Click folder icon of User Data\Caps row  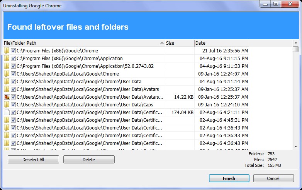(x=7, y=105)
